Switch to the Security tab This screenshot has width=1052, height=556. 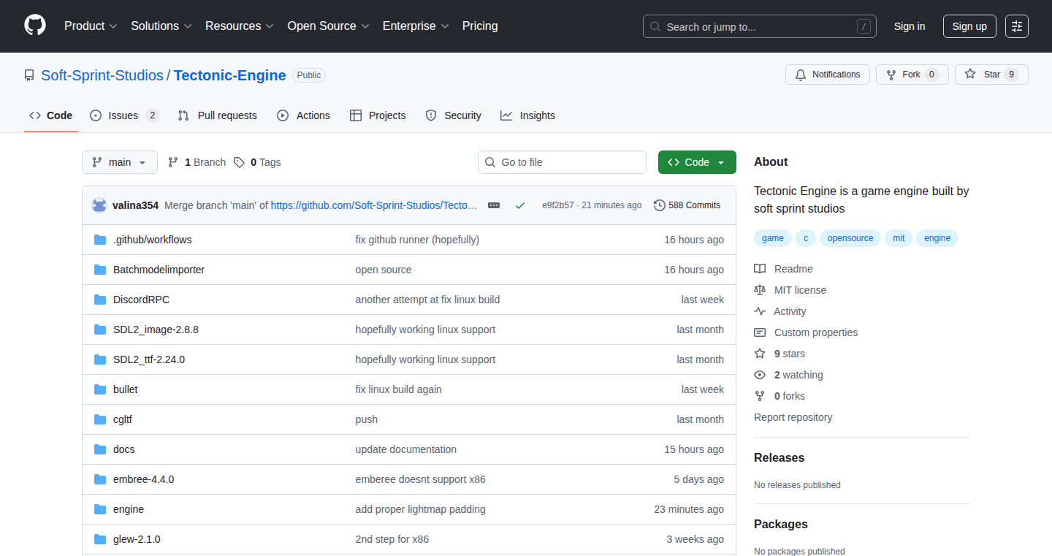coord(453,115)
